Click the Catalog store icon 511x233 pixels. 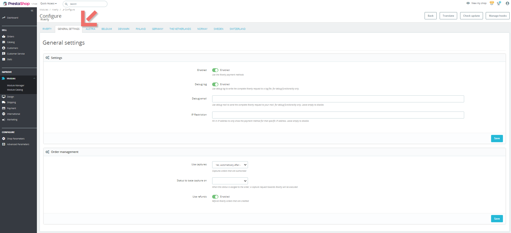pyautogui.click(x=4, y=42)
